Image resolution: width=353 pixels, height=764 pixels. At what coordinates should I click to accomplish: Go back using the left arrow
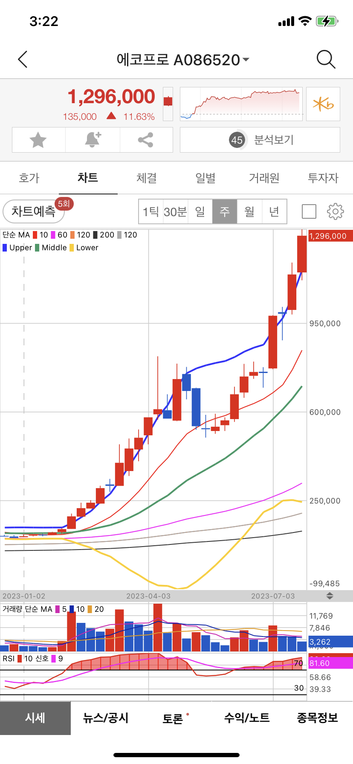[x=23, y=60]
